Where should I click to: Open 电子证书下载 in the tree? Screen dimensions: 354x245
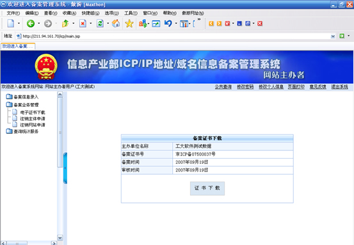(33, 113)
